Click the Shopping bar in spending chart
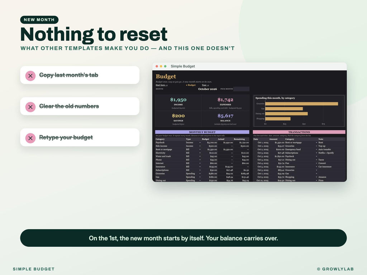This screenshot has height=275, width=367. click(278, 119)
